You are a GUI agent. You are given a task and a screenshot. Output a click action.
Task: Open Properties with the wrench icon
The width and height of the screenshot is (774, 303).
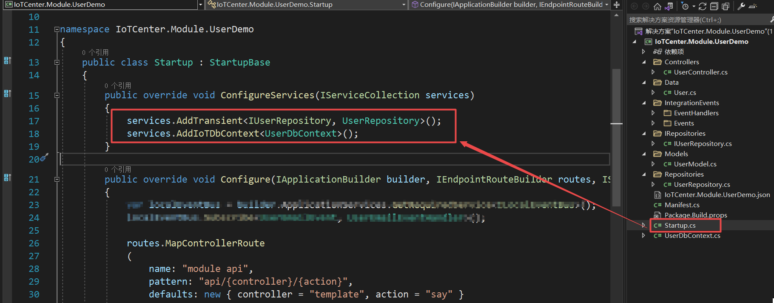point(741,6)
